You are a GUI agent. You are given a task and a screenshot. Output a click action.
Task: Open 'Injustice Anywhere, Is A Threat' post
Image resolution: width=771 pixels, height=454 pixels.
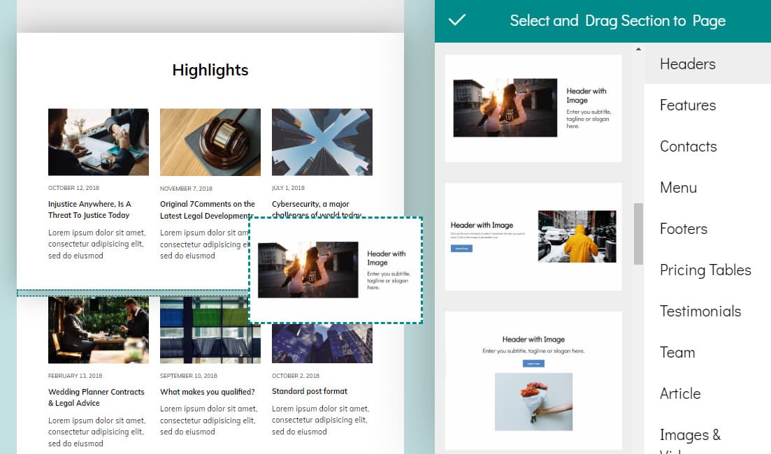pyautogui.click(x=89, y=210)
